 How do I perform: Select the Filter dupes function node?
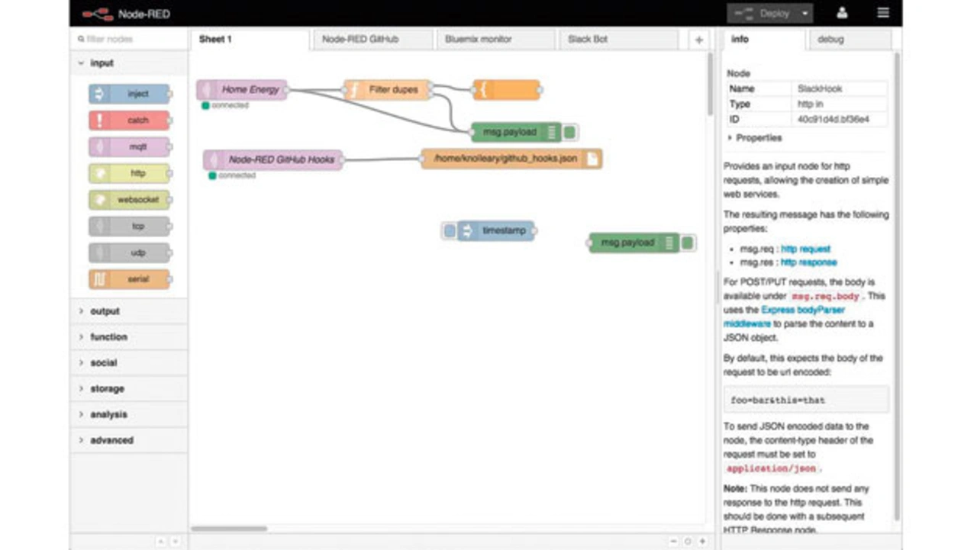pyautogui.click(x=387, y=90)
